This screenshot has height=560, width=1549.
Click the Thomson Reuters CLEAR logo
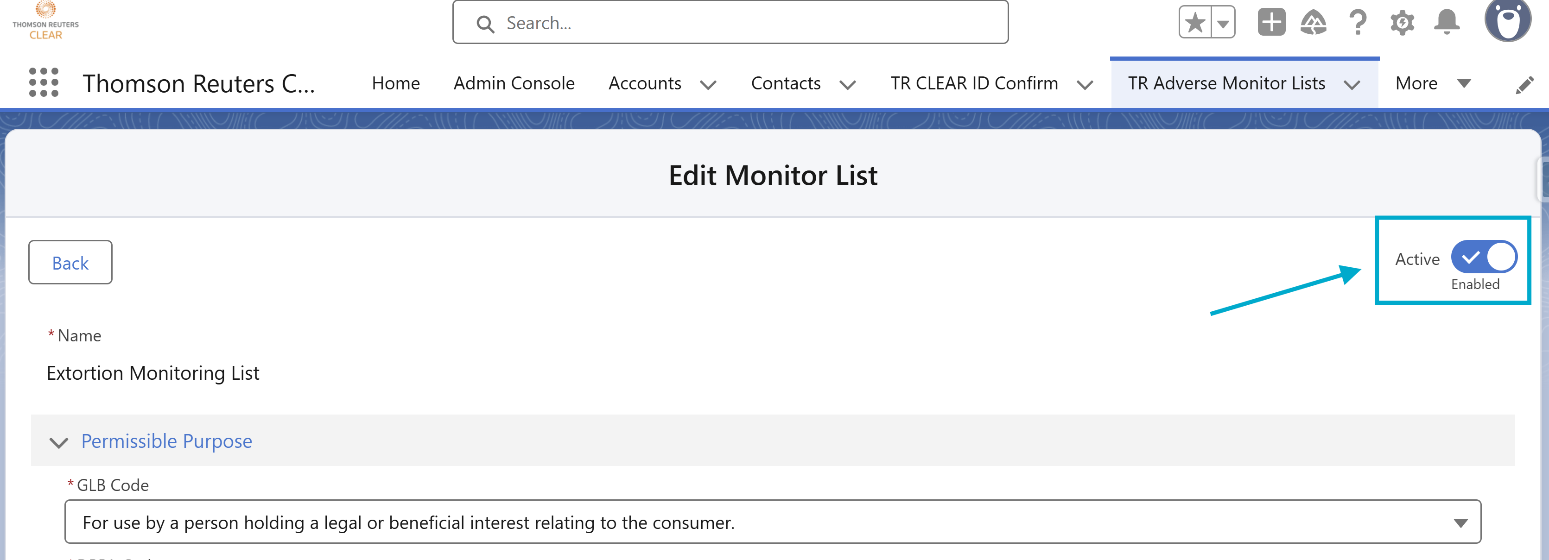pyautogui.click(x=46, y=20)
